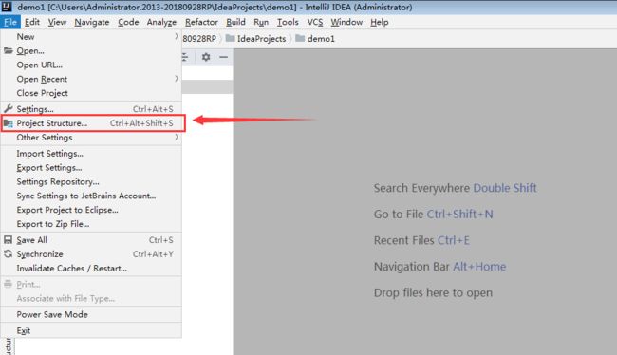Screen dimensions: 617x355
Task: Open the VCS menu
Action: click(315, 23)
